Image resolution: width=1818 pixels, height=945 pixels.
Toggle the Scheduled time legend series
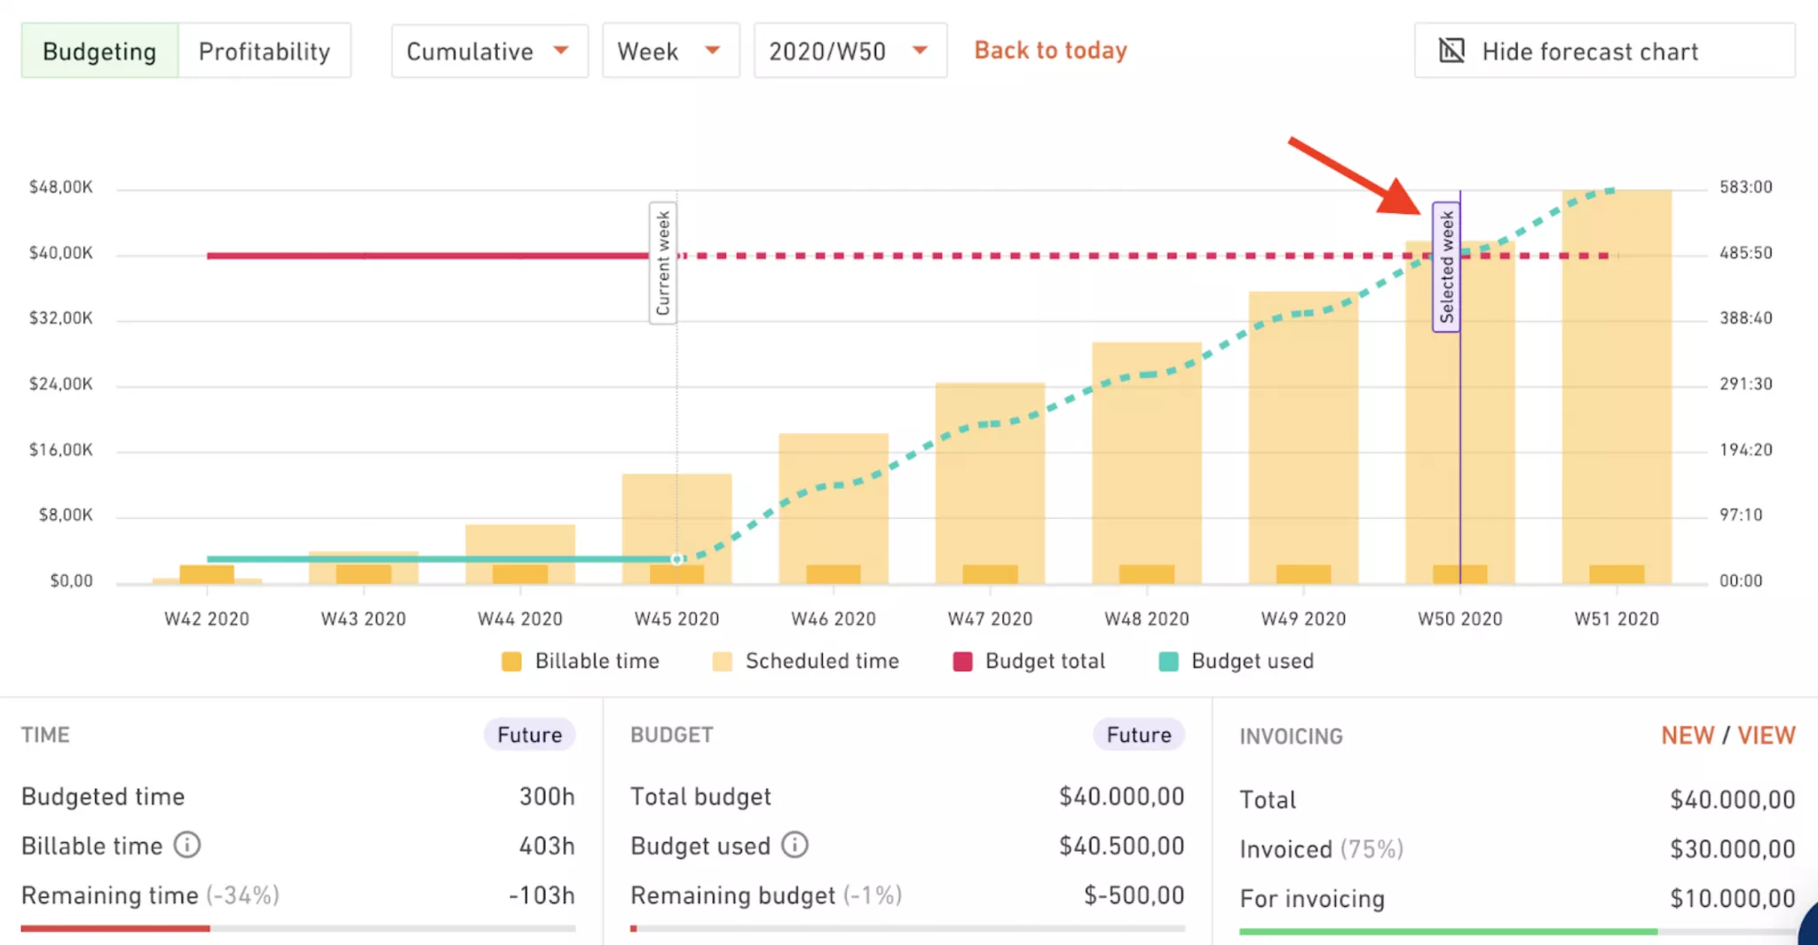pyautogui.click(x=805, y=661)
